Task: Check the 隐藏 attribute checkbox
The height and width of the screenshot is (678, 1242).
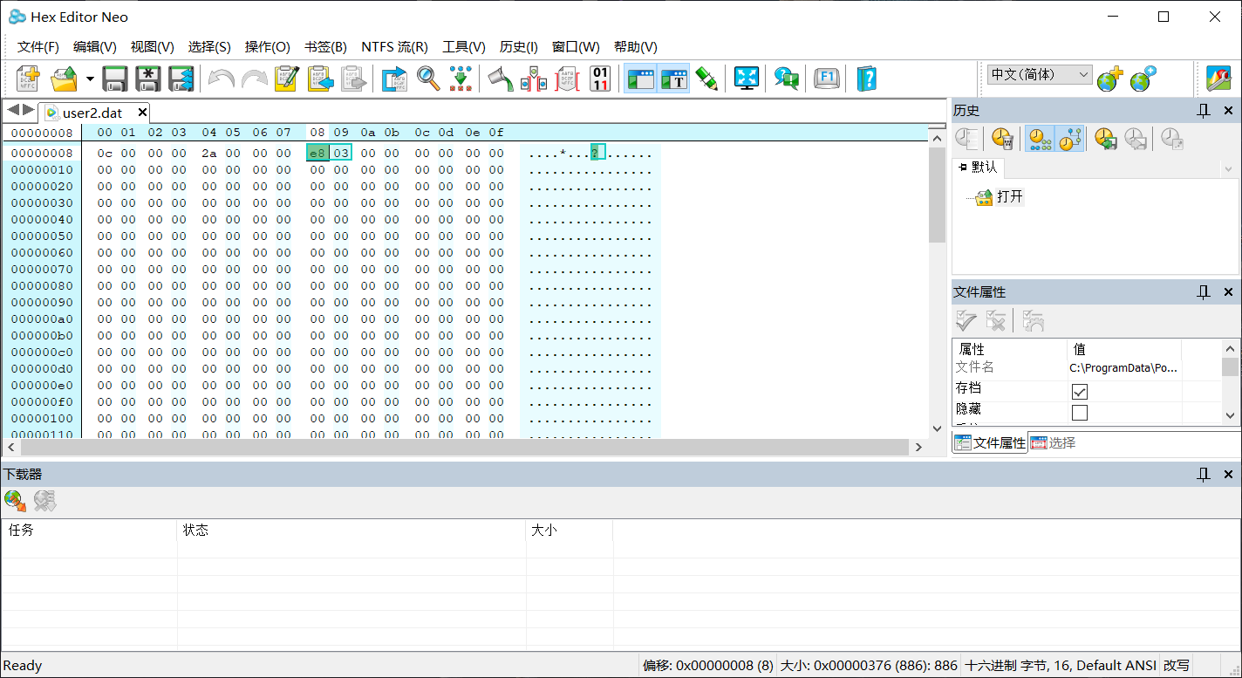Action: pyautogui.click(x=1080, y=413)
